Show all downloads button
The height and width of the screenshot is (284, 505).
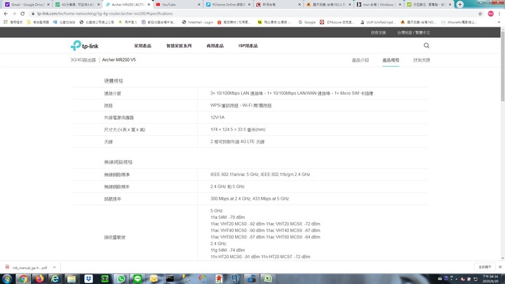point(485,267)
